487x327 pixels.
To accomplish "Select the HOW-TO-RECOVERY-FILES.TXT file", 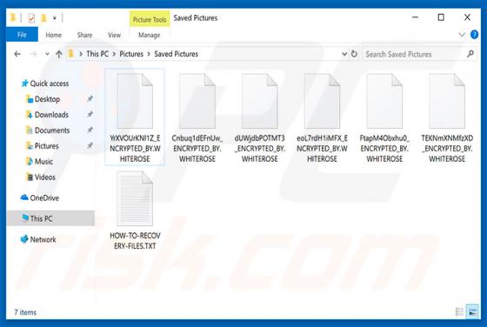I will (135, 210).
